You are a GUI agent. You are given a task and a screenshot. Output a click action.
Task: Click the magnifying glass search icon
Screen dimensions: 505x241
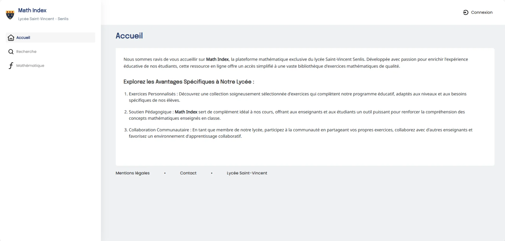[x=11, y=51]
